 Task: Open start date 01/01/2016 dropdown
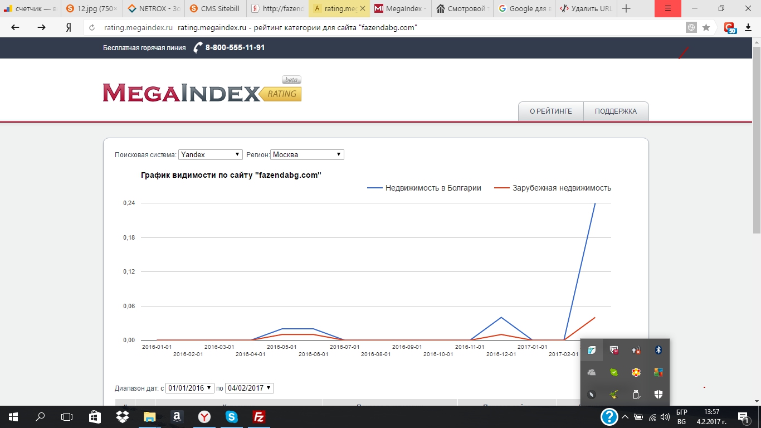click(189, 388)
